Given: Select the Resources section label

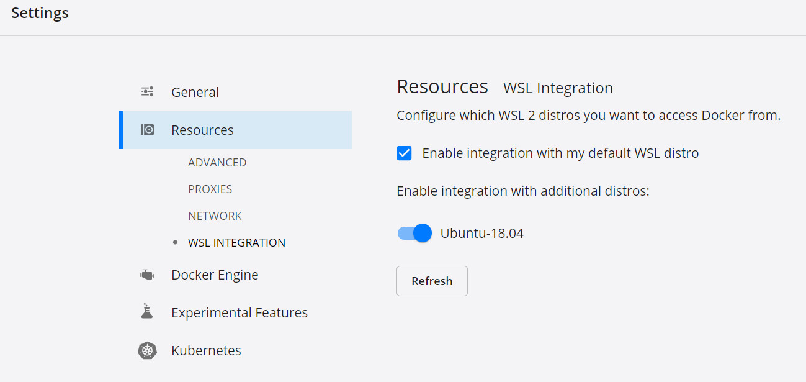Looking at the screenshot, I should tap(202, 130).
